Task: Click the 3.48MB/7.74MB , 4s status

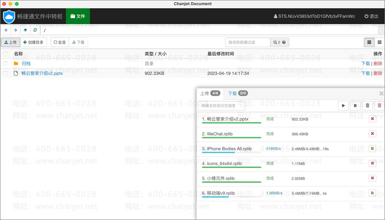Action: [309, 193]
